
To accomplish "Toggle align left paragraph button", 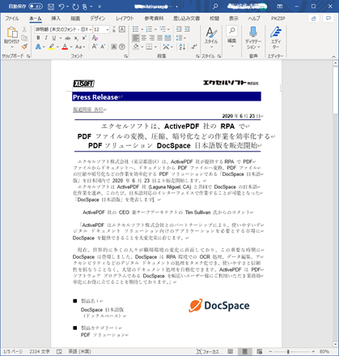I will point(136,38).
